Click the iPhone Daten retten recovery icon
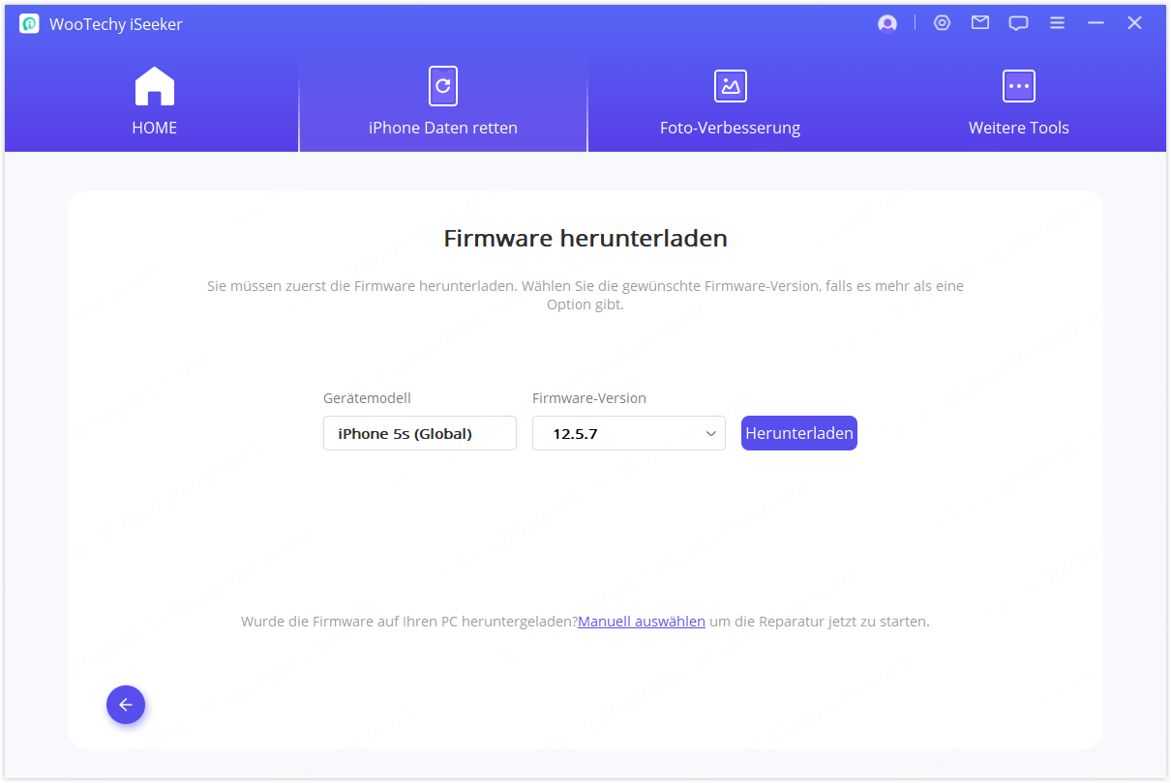 442,86
